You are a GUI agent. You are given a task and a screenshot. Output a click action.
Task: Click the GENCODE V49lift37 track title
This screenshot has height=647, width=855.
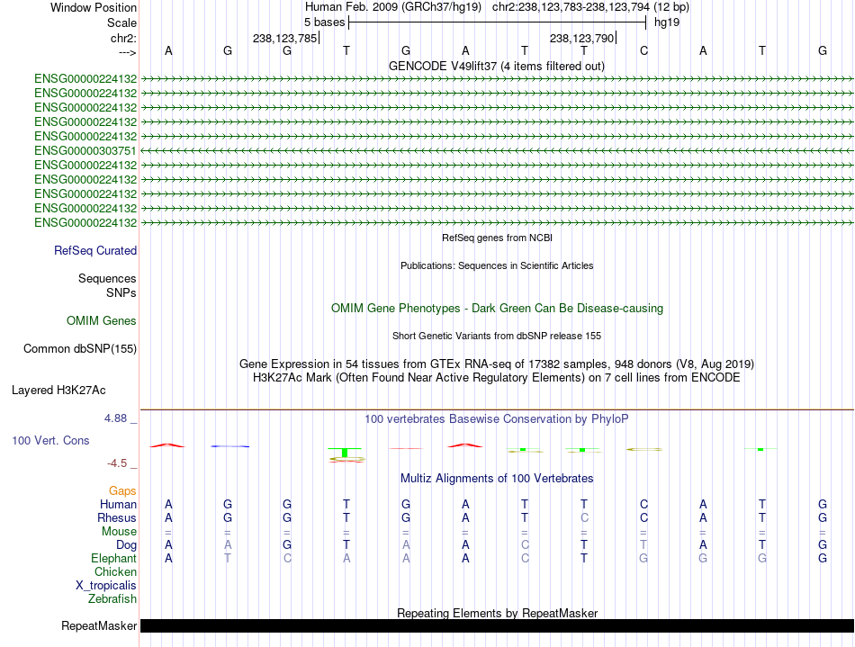pos(497,66)
